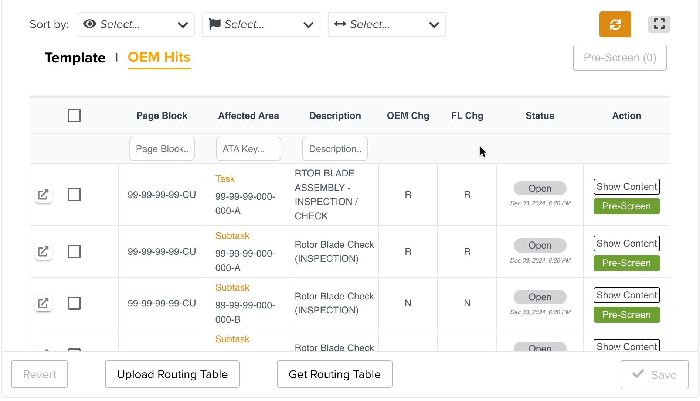700x401 pixels.
Task: Open the Task row 000-A external link icon
Action: click(43, 195)
